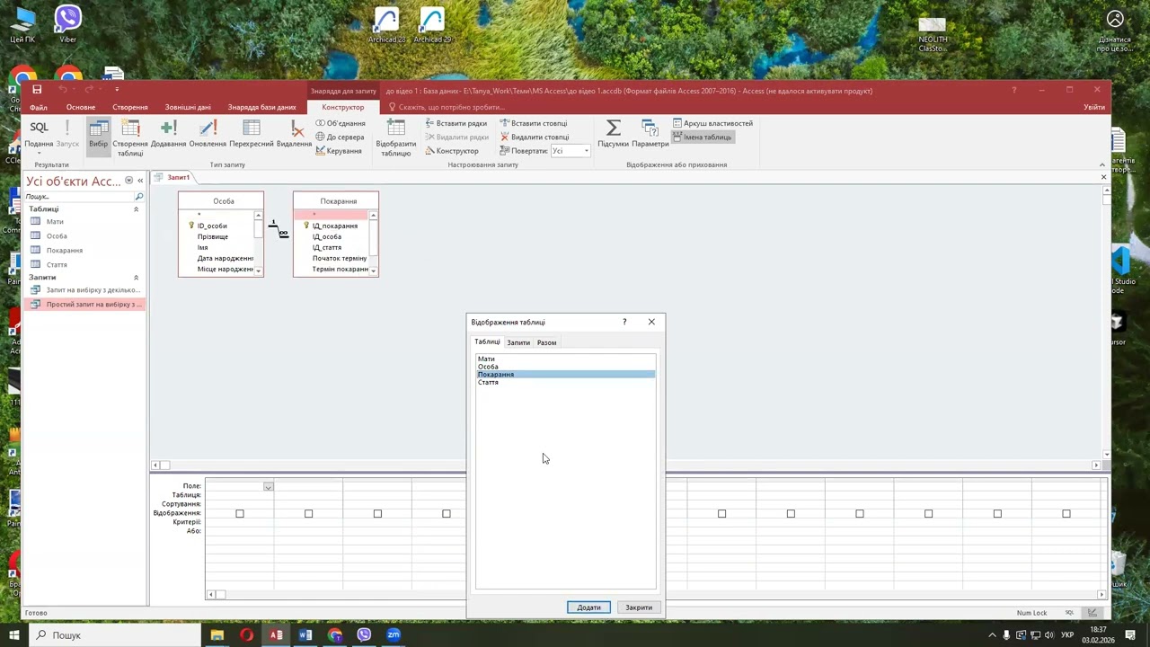The height and width of the screenshot is (647, 1150).
Task: Choose the Оновлення update query icon
Action: tap(208, 134)
